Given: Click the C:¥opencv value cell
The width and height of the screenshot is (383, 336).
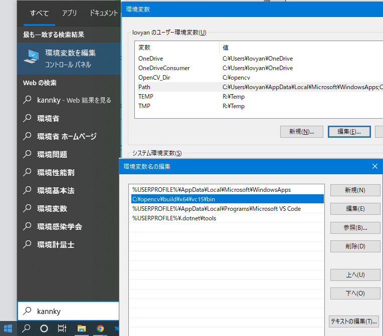Looking at the screenshot, I should (236, 78).
